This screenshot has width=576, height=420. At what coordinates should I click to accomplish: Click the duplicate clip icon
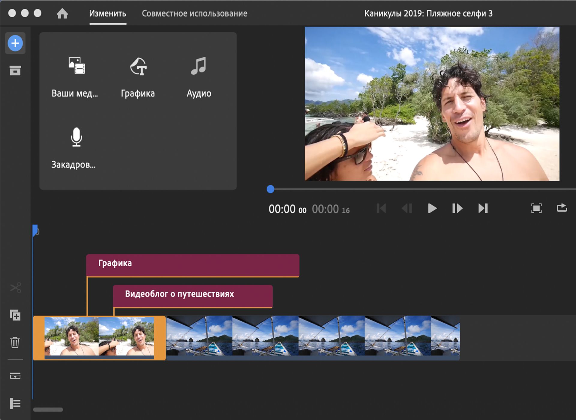pyautogui.click(x=15, y=315)
